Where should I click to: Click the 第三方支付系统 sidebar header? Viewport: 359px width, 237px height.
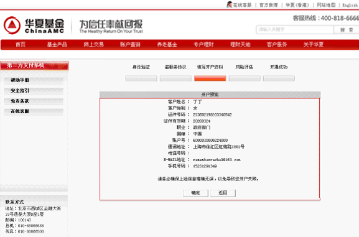tap(34, 66)
